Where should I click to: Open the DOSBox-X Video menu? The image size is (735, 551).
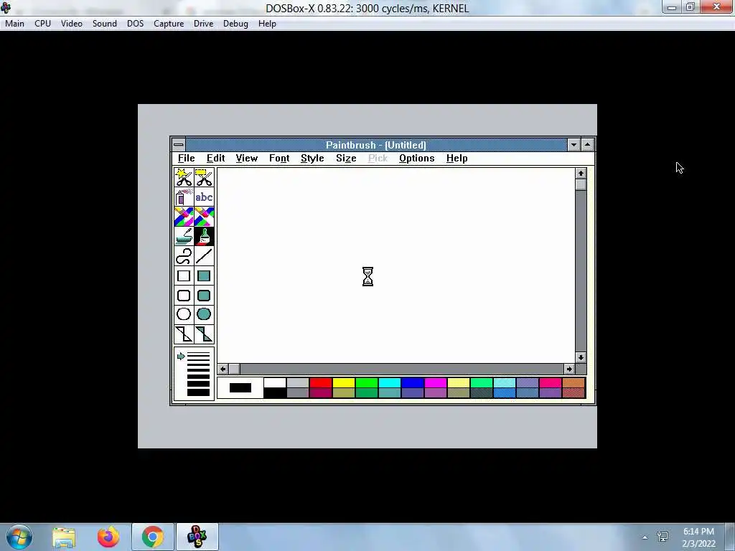coord(72,24)
